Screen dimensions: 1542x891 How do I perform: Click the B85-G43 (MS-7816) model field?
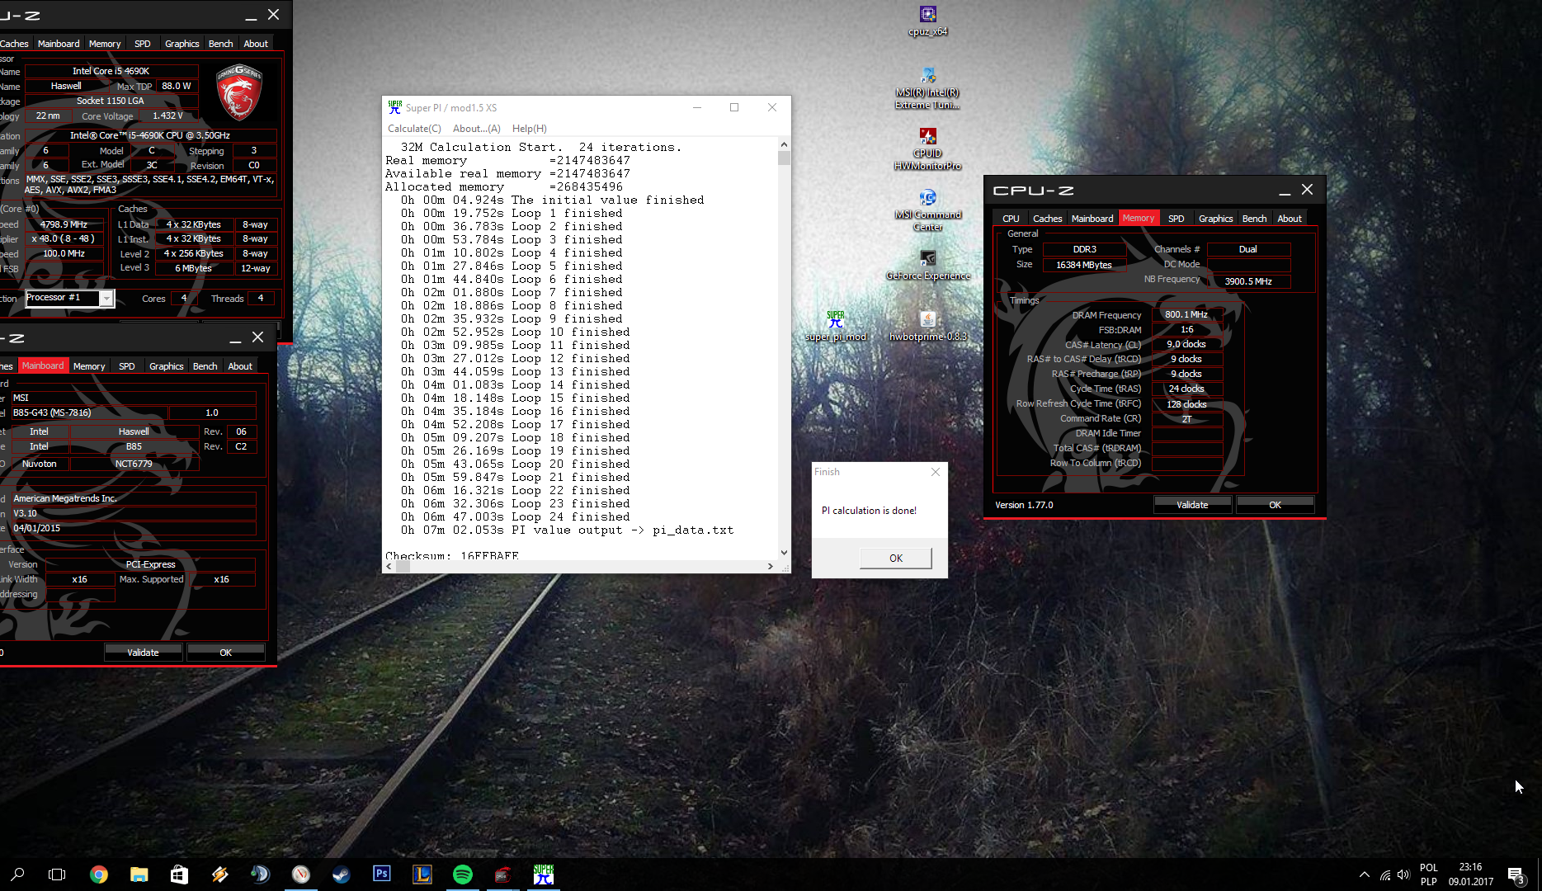pyautogui.click(x=89, y=412)
